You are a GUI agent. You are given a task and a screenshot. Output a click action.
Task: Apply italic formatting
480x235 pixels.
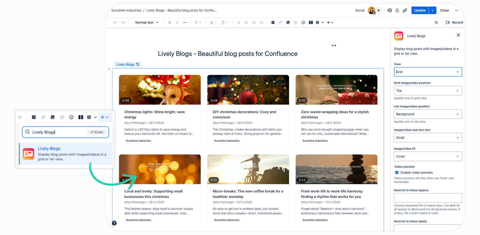coord(177,22)
